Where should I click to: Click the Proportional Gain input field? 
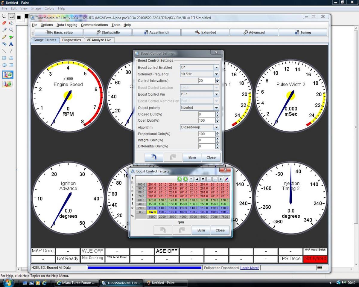(206, 134)
